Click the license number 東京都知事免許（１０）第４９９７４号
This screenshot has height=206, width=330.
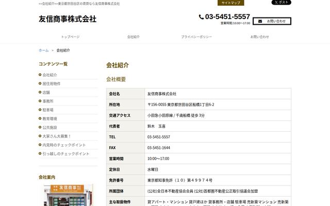click(x=180, y=180)
